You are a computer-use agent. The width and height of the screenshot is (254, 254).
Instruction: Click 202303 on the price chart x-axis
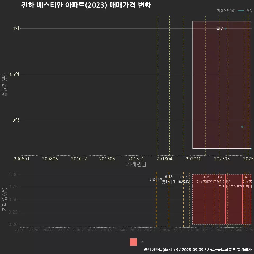[x=222, y=159]
